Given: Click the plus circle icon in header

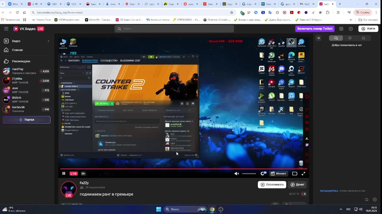Looking at the screenshot, I should tap(351, 29).
